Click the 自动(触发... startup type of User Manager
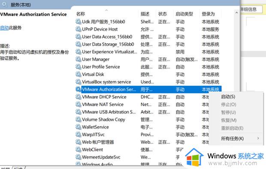 tap(187, 59)
